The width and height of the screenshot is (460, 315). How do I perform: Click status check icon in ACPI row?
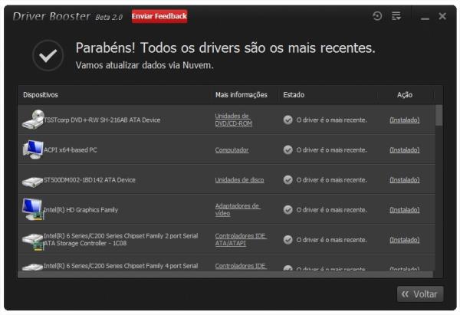[287, 150]
